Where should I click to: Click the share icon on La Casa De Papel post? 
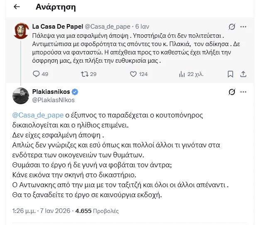tap(244, 74)
